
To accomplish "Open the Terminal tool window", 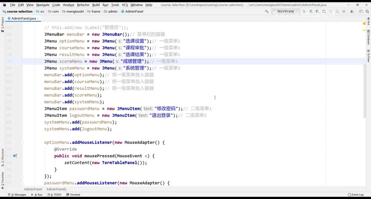I will click(73, 195).
